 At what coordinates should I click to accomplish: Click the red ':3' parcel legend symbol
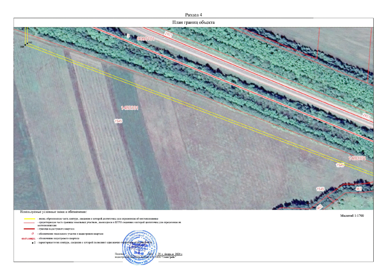click(x=32, y=234)
